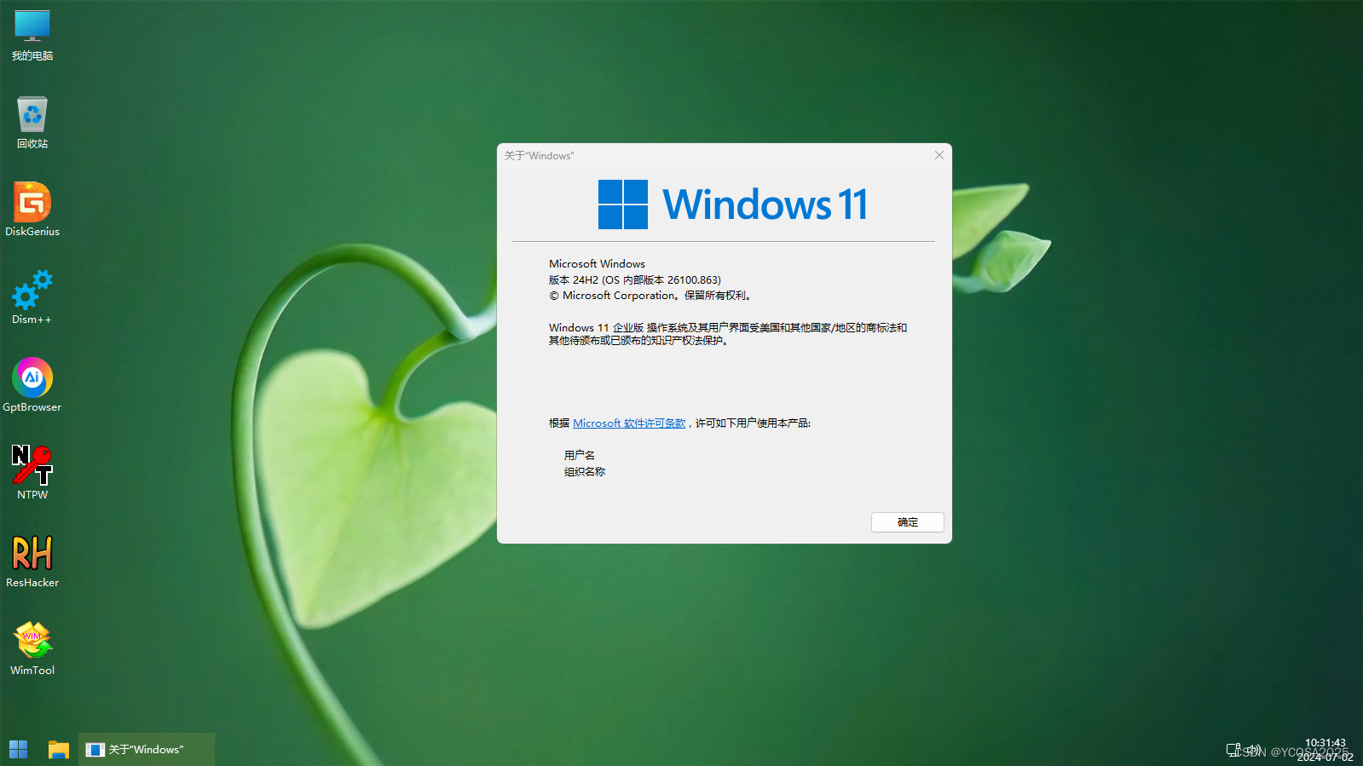1363x766 pixels.
Task: Select the Dism++ gear icon
Action: 32,297
